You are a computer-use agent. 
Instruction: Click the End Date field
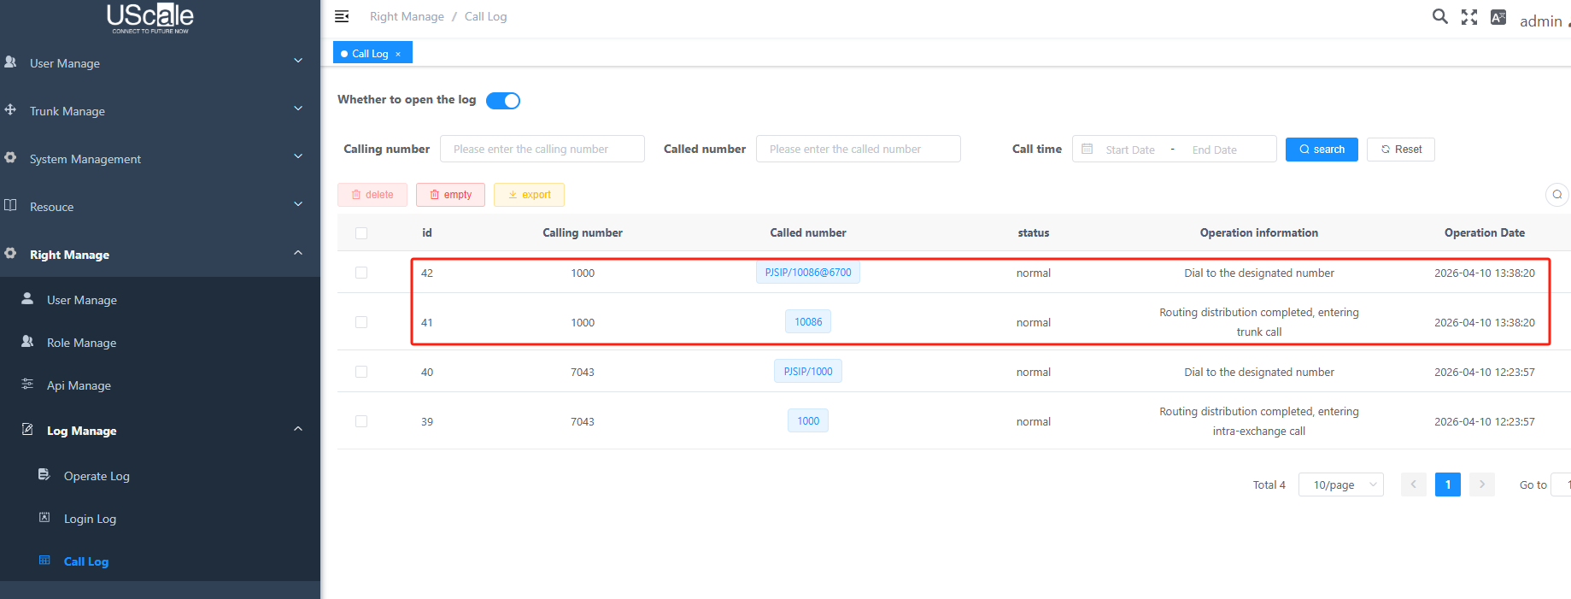[1215, 150]
